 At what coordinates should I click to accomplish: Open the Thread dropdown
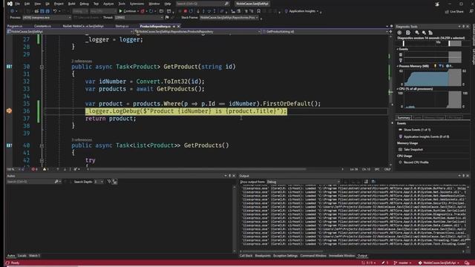tap(139, 18)
